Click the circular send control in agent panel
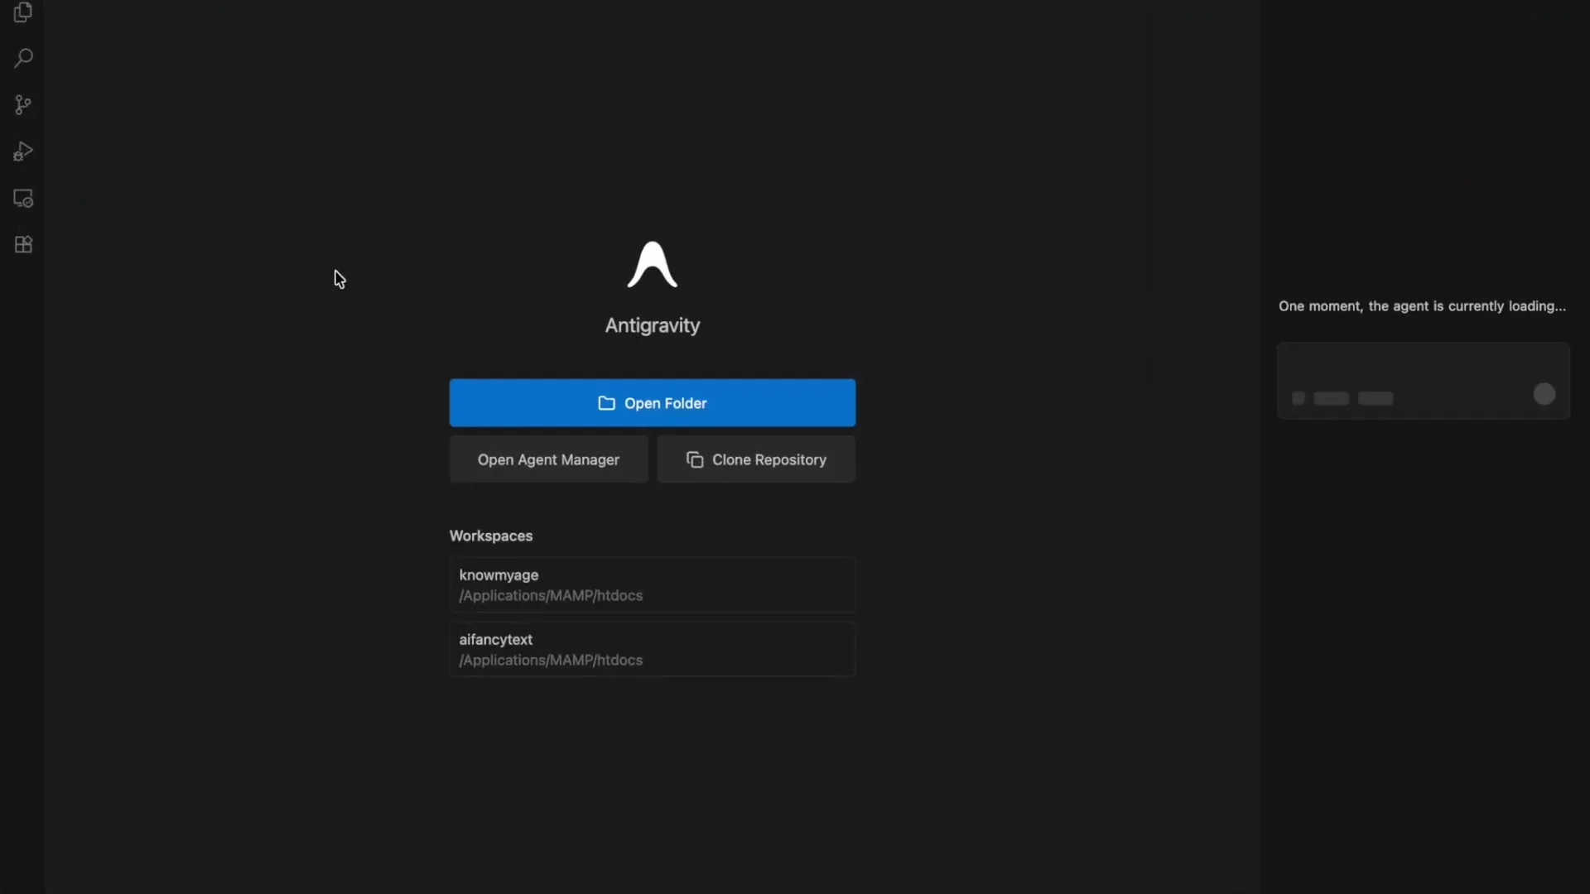Viewport: 1590px width, 894px height. [x=1544, y=394]
